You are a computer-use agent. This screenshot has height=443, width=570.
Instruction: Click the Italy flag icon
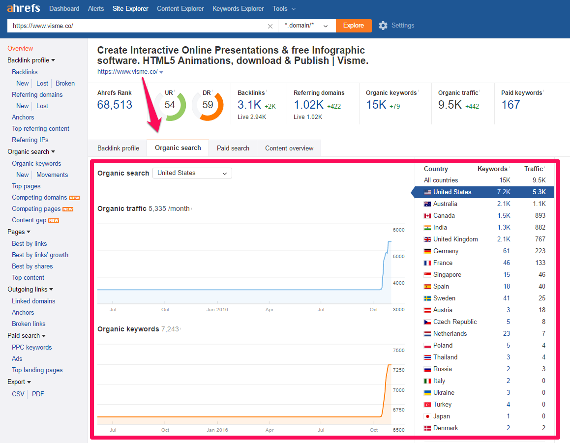point(427,381)
